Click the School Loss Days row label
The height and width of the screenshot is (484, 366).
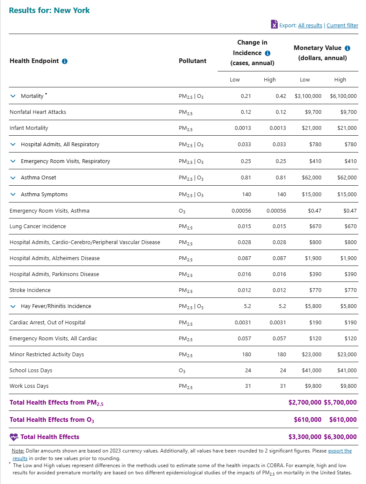[31, 371]
